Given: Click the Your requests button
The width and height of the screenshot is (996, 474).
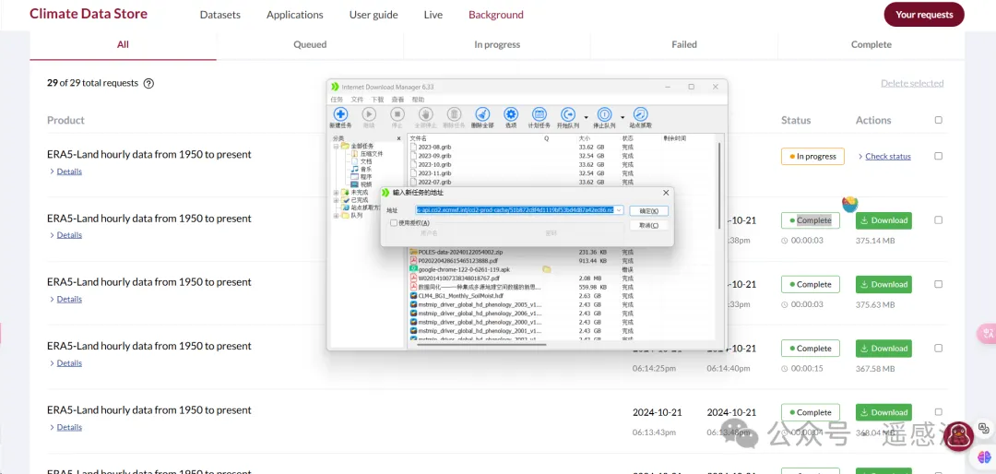Looking at the screenshot, I should click(x=924, y=15).
